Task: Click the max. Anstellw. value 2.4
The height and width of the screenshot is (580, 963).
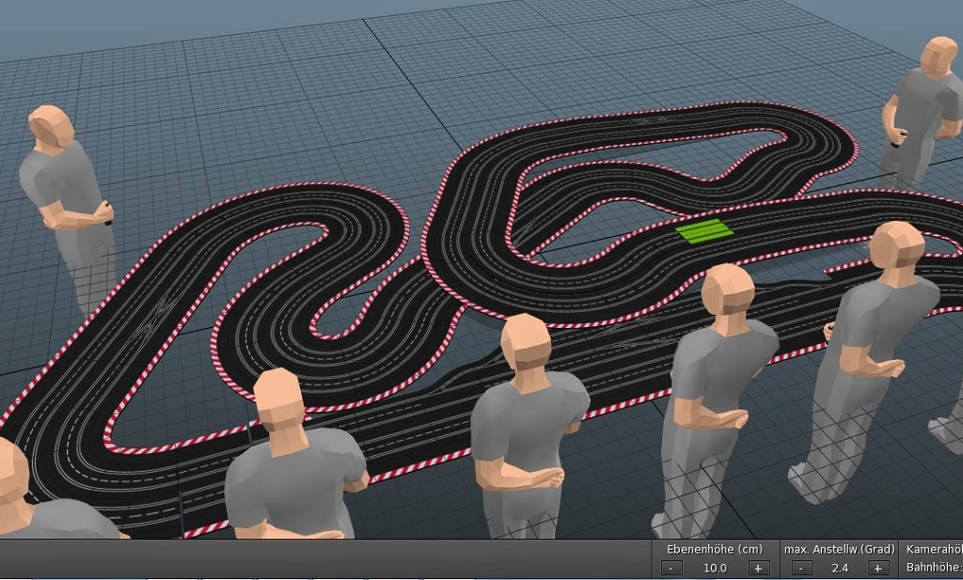Action: coord(840,569)
